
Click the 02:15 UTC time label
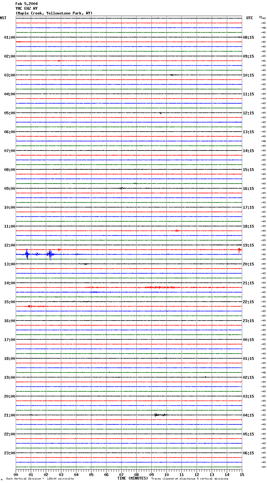point(248,378)
